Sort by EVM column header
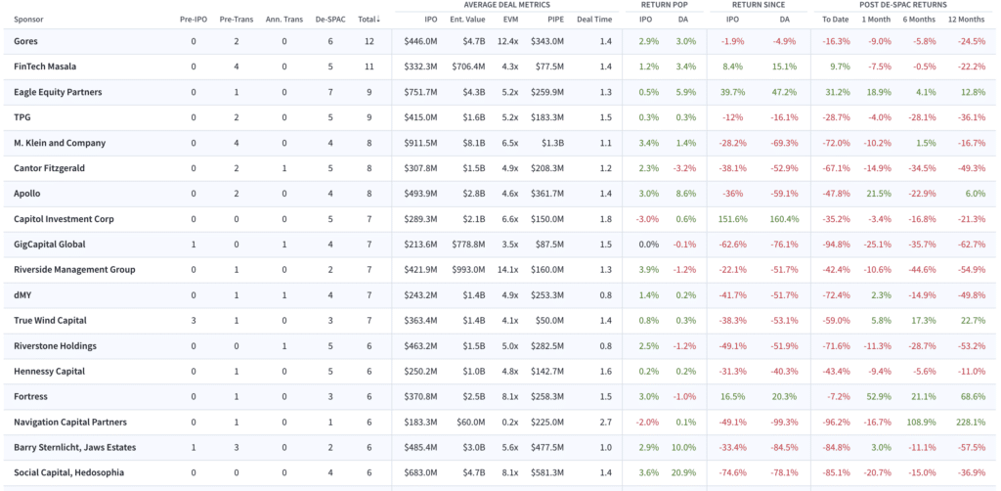The width and height of the screenshot is (1001, 491). click(x=510, y=20)
